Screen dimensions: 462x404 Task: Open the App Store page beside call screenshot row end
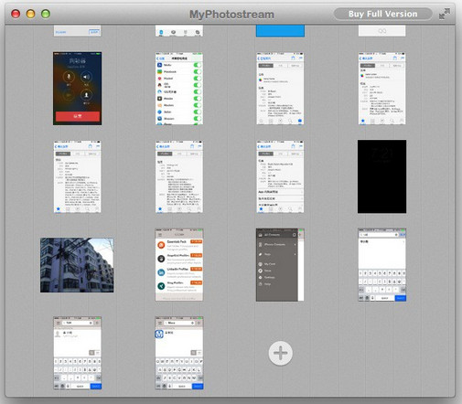[381, 89]
